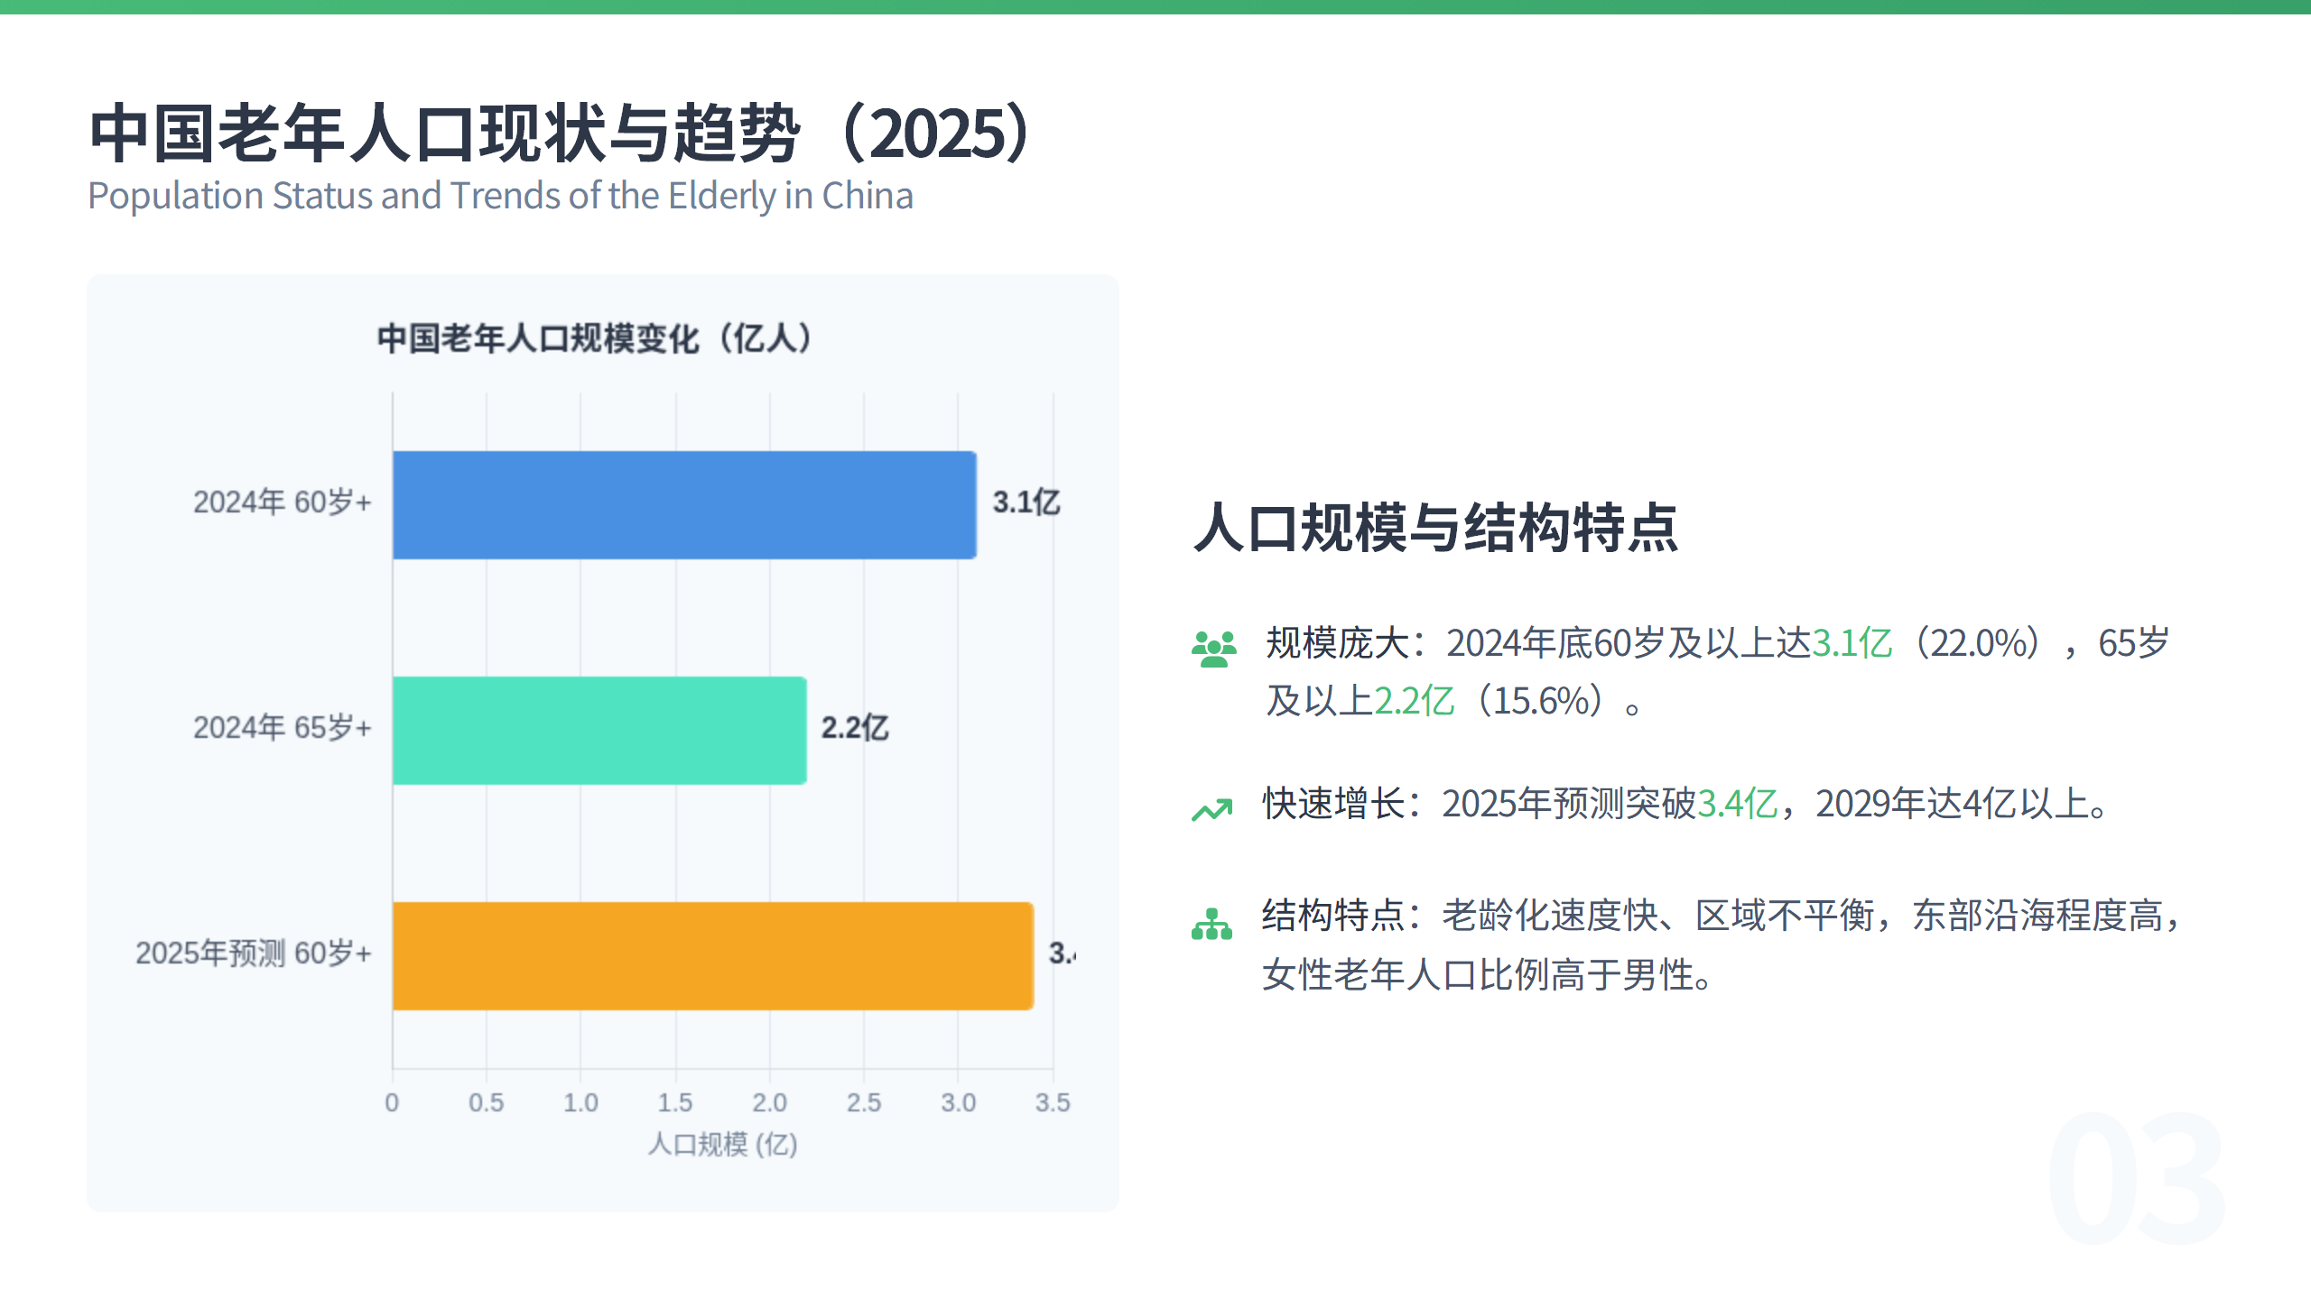Click the English subtitle about Elderly in China
Viewport: 2311px width, 1299px height.
click(500, 196)
